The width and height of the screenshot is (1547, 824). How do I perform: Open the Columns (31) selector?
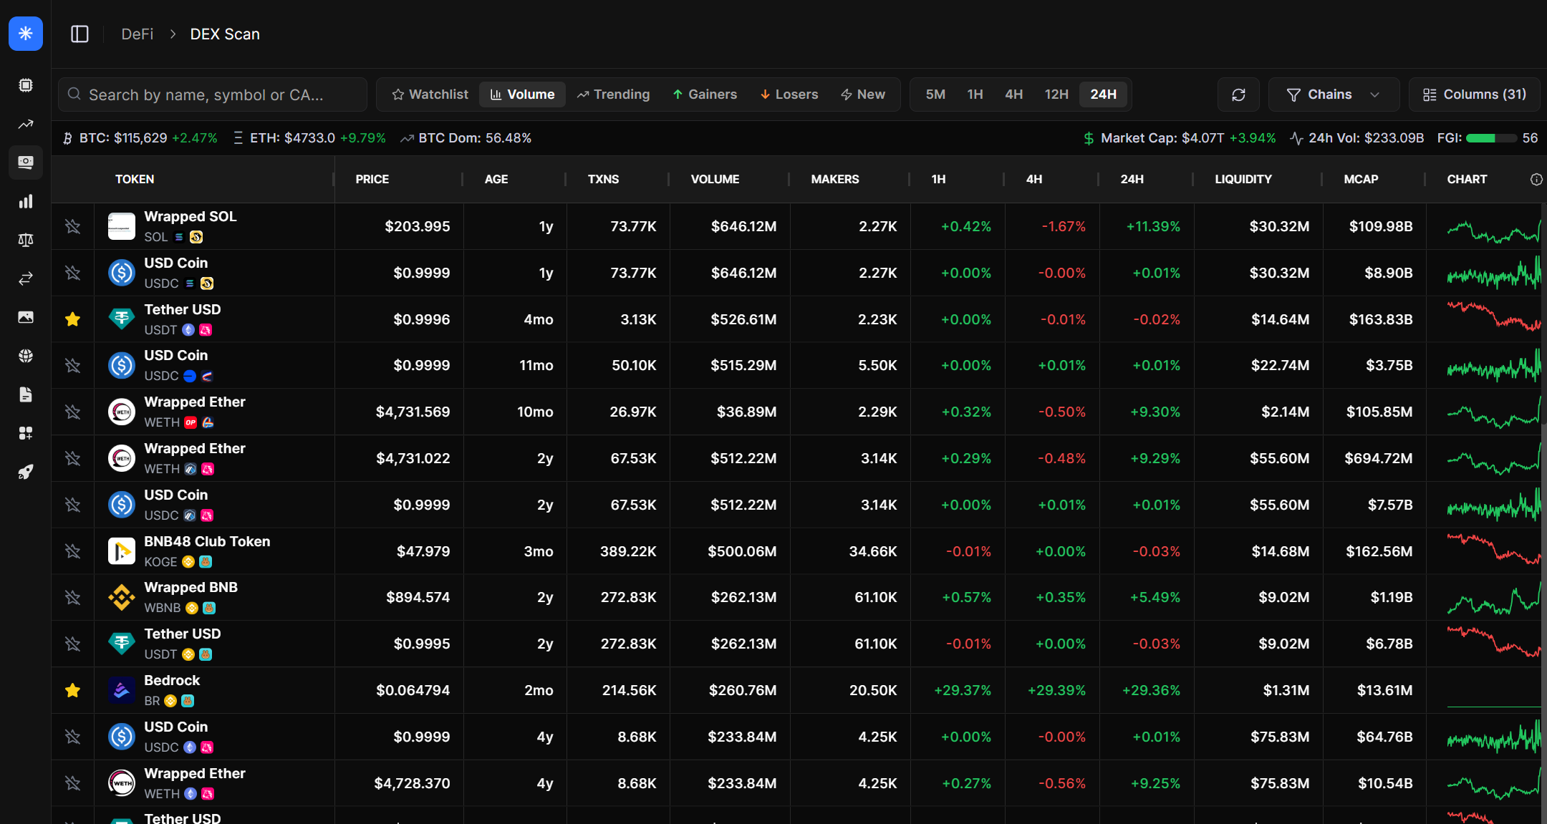(x=1474, y=94)
